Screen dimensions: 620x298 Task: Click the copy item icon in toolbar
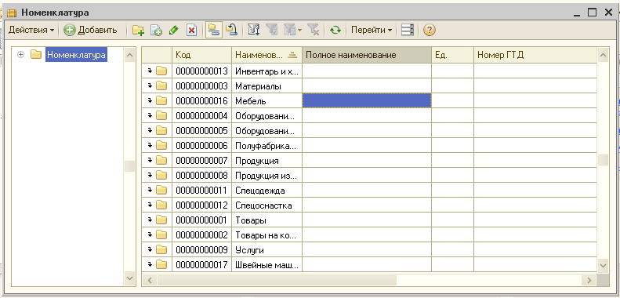pos(157,31)
